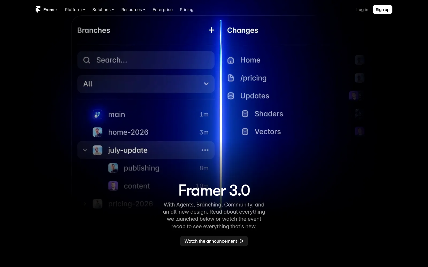
Task: Click the Home label in Changes
Action: tap(250, 60)
